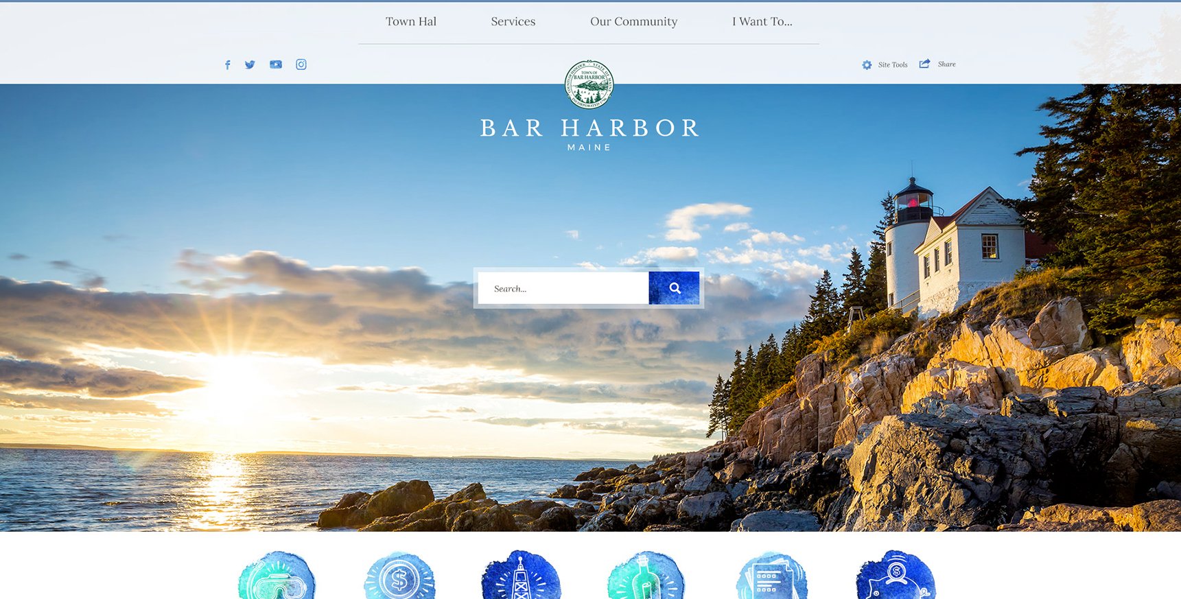Open the YouTube channel icon
The height and width of the screenshot is (599, 1181).
click(x=276, y=64)
